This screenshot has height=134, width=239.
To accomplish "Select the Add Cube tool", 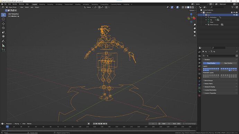I will pyautogui.click(x=3, y=50).
